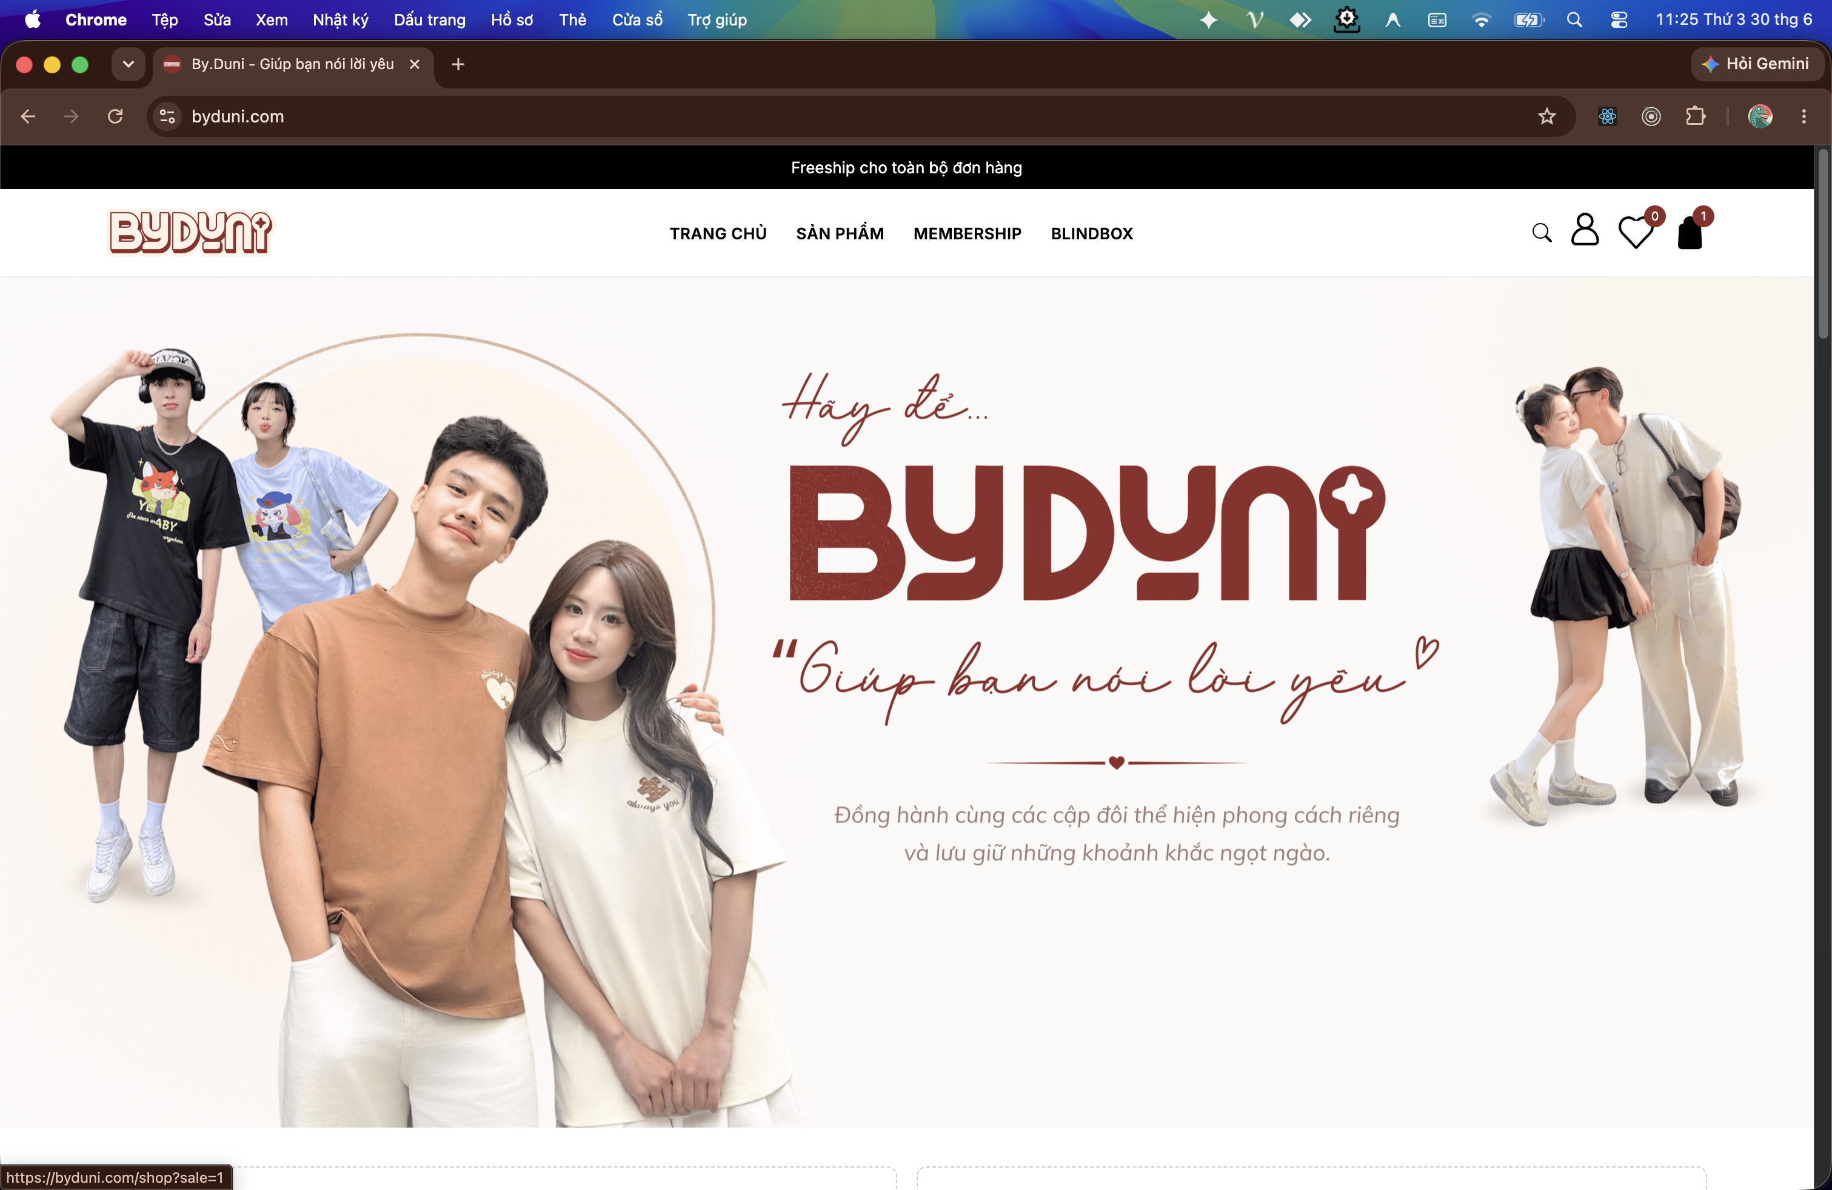Click the circular target extension icon
Screen dimensions: 1832x1190
coord(1651,116)
